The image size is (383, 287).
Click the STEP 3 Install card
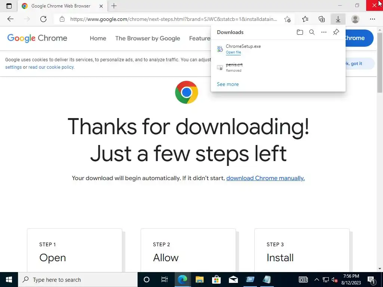(x=302, y=250)
